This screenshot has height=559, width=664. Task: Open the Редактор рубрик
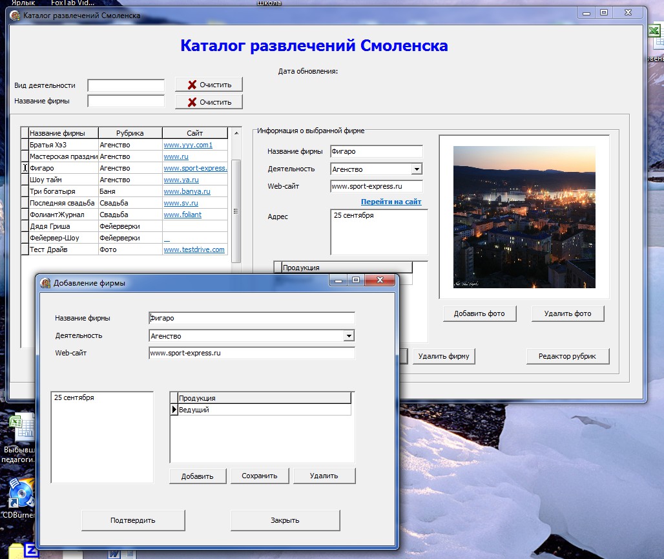tap(568, 357)
